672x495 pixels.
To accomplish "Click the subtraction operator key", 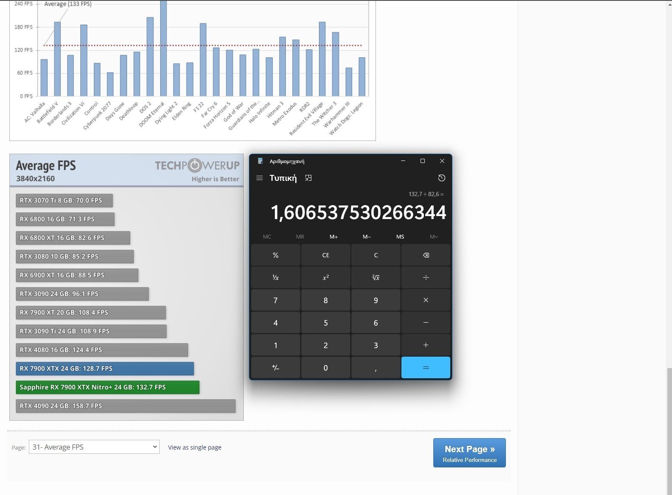I will [426, 323].
